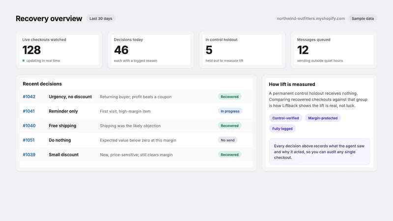Image resolution: width=393 pixels, height=221 pixels.
Task: Click 'updating in real time' text
Action: click(x=43, y=60)
